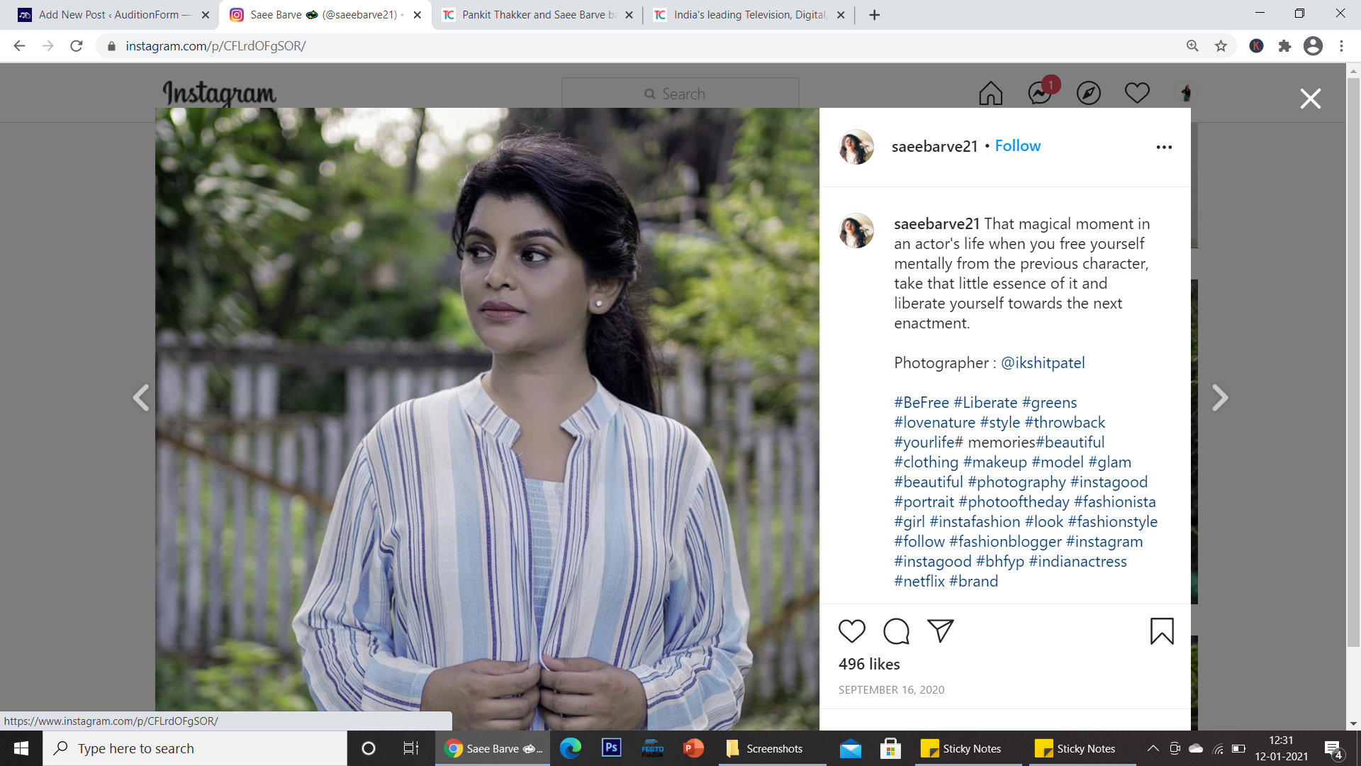This screenshot has width=1361, height=766.
Task: Share post via paper plane icon
Action: (x=940, y=631)
